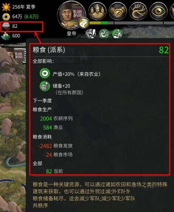Open the court council three-figures icon

(97, 11)
